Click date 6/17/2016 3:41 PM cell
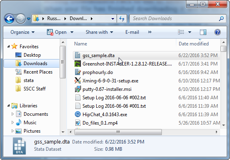Image resolution: width=230 pixels, height=160 pixels. (198, 64)
